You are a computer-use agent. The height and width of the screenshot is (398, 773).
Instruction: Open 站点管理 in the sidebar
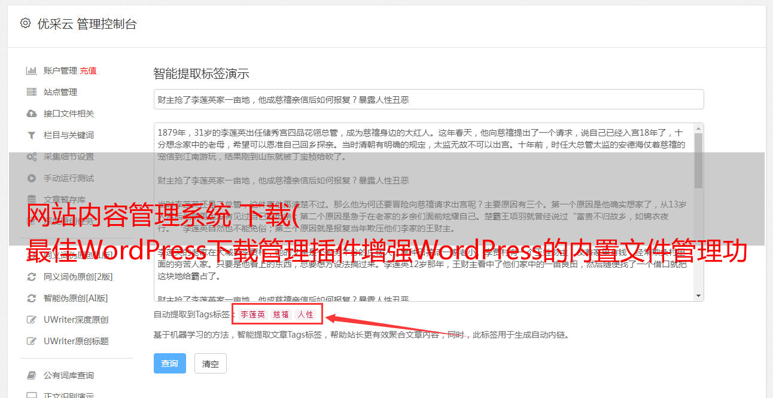(x=60, y=92)
